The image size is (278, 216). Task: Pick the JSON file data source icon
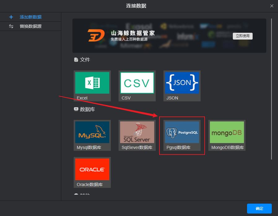point(182,83)
